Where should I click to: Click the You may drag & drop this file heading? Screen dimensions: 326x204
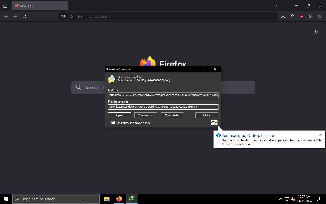point(248,135)
